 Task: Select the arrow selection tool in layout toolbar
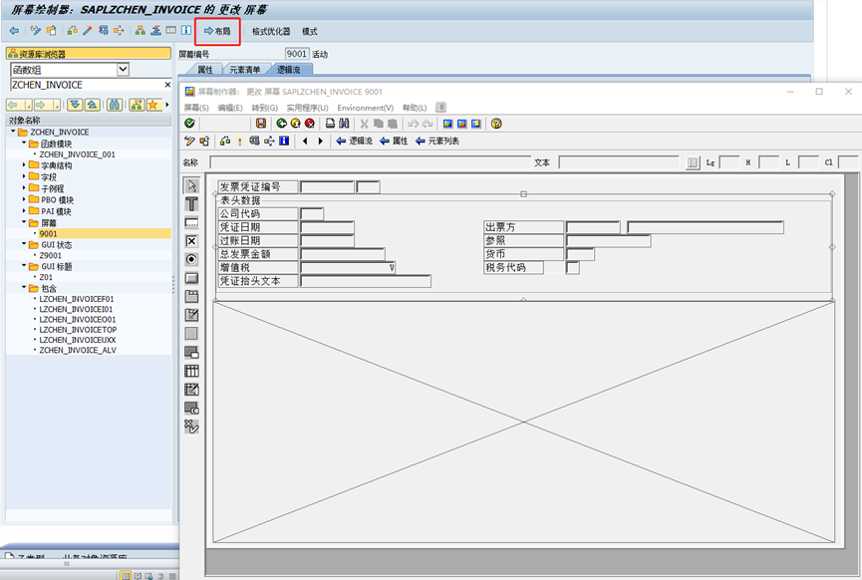tap(191, 184)
